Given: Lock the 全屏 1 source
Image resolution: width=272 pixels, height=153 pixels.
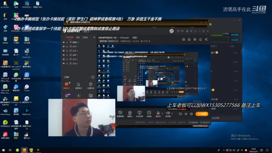Looking at the screenshot, I should point(67,55).
